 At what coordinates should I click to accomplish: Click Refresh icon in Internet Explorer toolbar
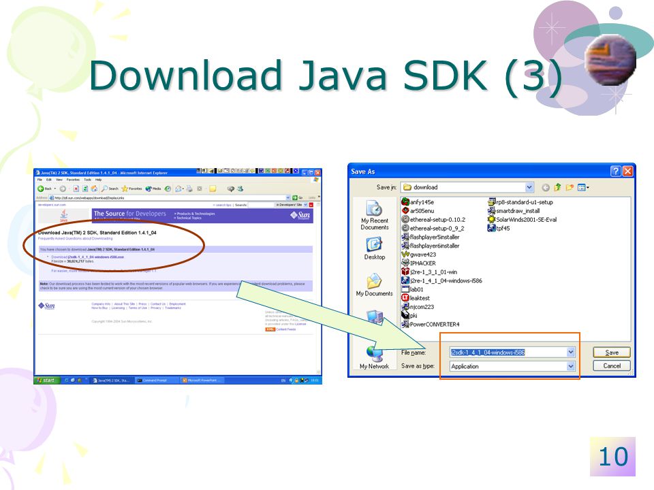pyautogui.click(x=85, y=189)
